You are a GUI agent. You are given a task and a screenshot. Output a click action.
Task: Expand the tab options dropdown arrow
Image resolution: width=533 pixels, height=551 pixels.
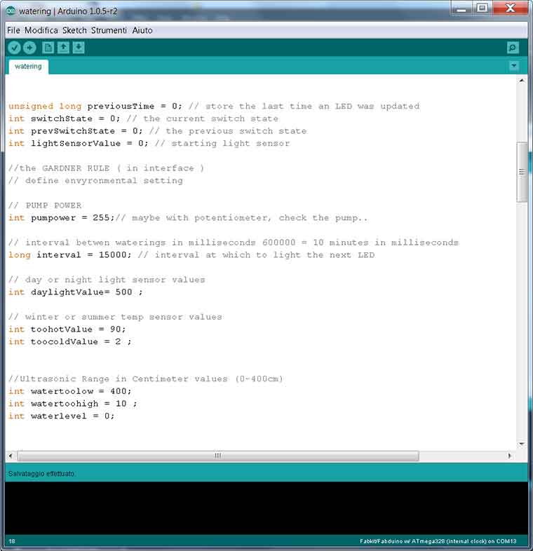click(514, 65)
